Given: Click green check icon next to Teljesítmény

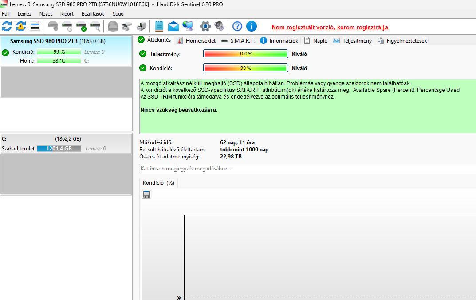Looking at the screenshot, I should [x=143, y=54].
